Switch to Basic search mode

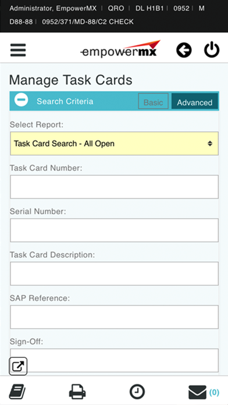click(154, 102)
